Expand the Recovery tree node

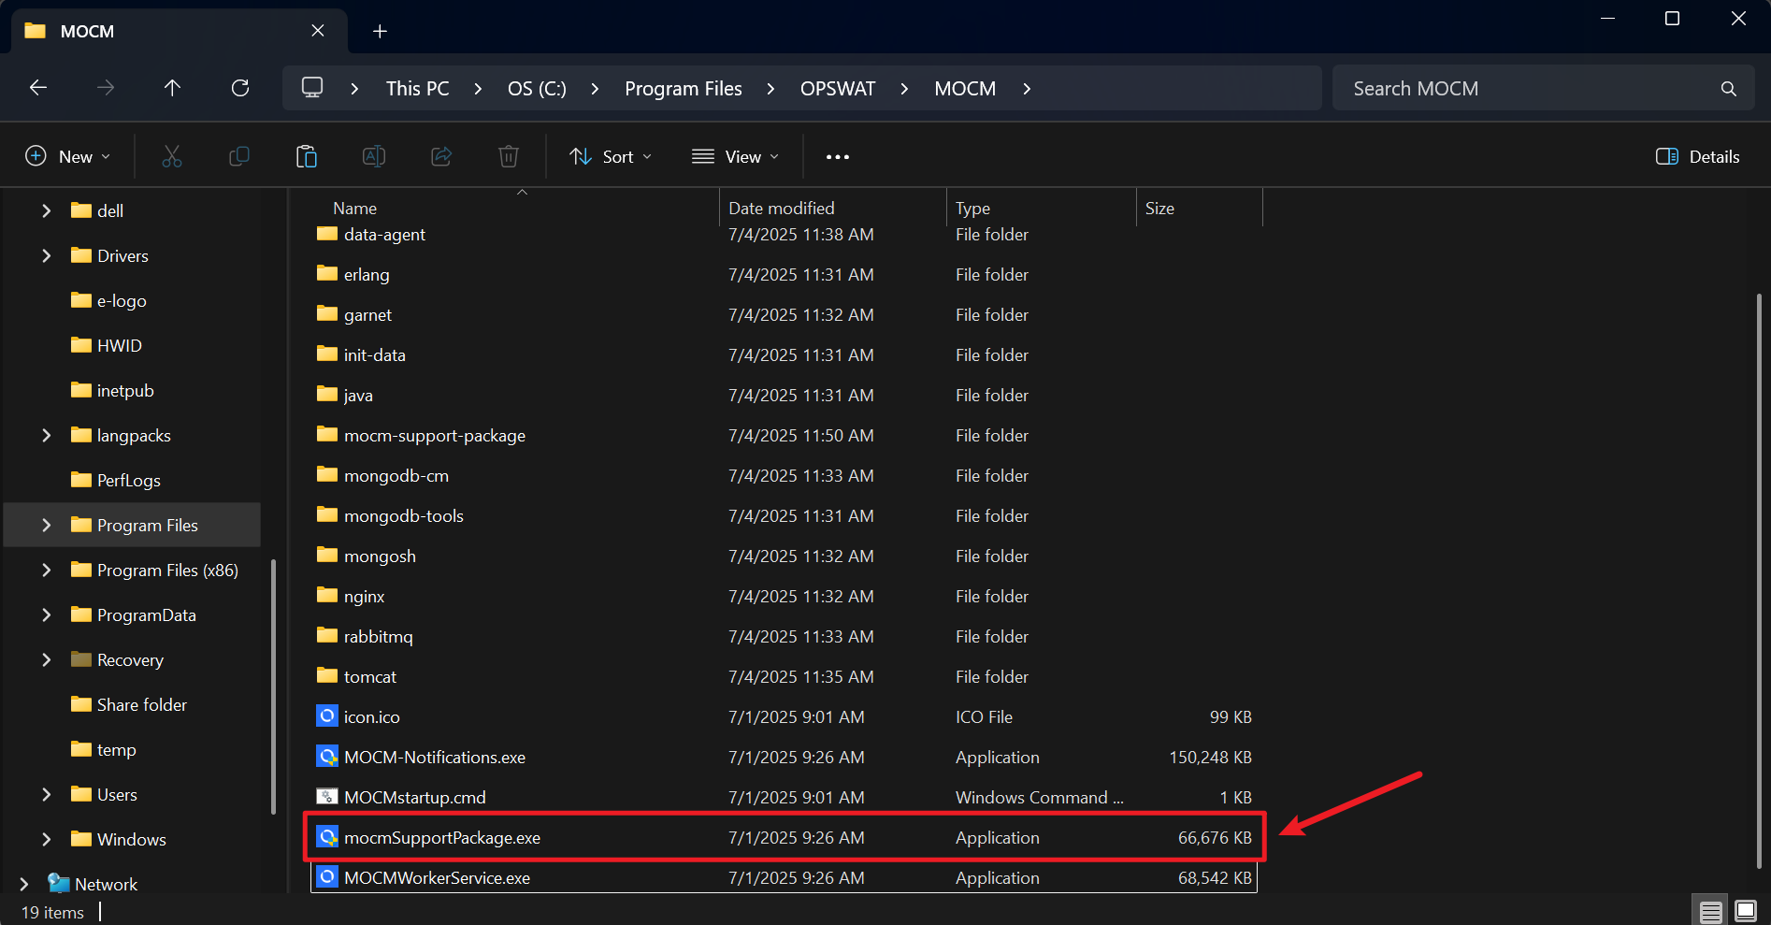pos(46,659)
